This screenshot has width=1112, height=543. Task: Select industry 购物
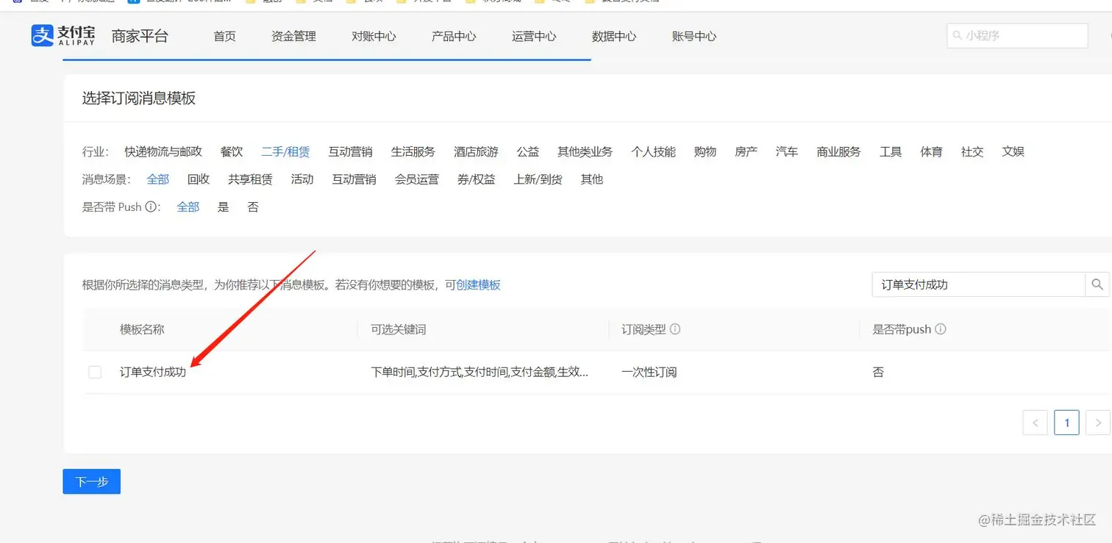coord(705,151)
